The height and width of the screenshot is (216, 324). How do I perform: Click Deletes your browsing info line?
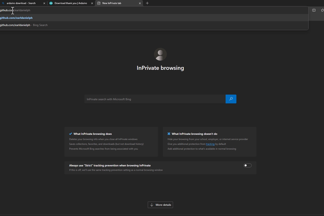[x=103, y=139]
